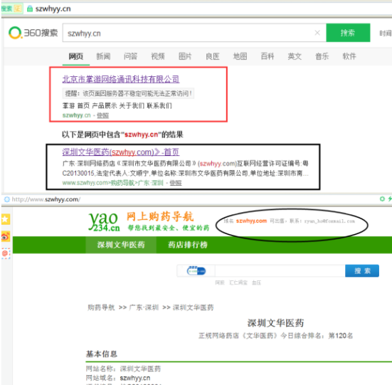
Task: Open the 音乐 tab
Action: coord(322,56)
